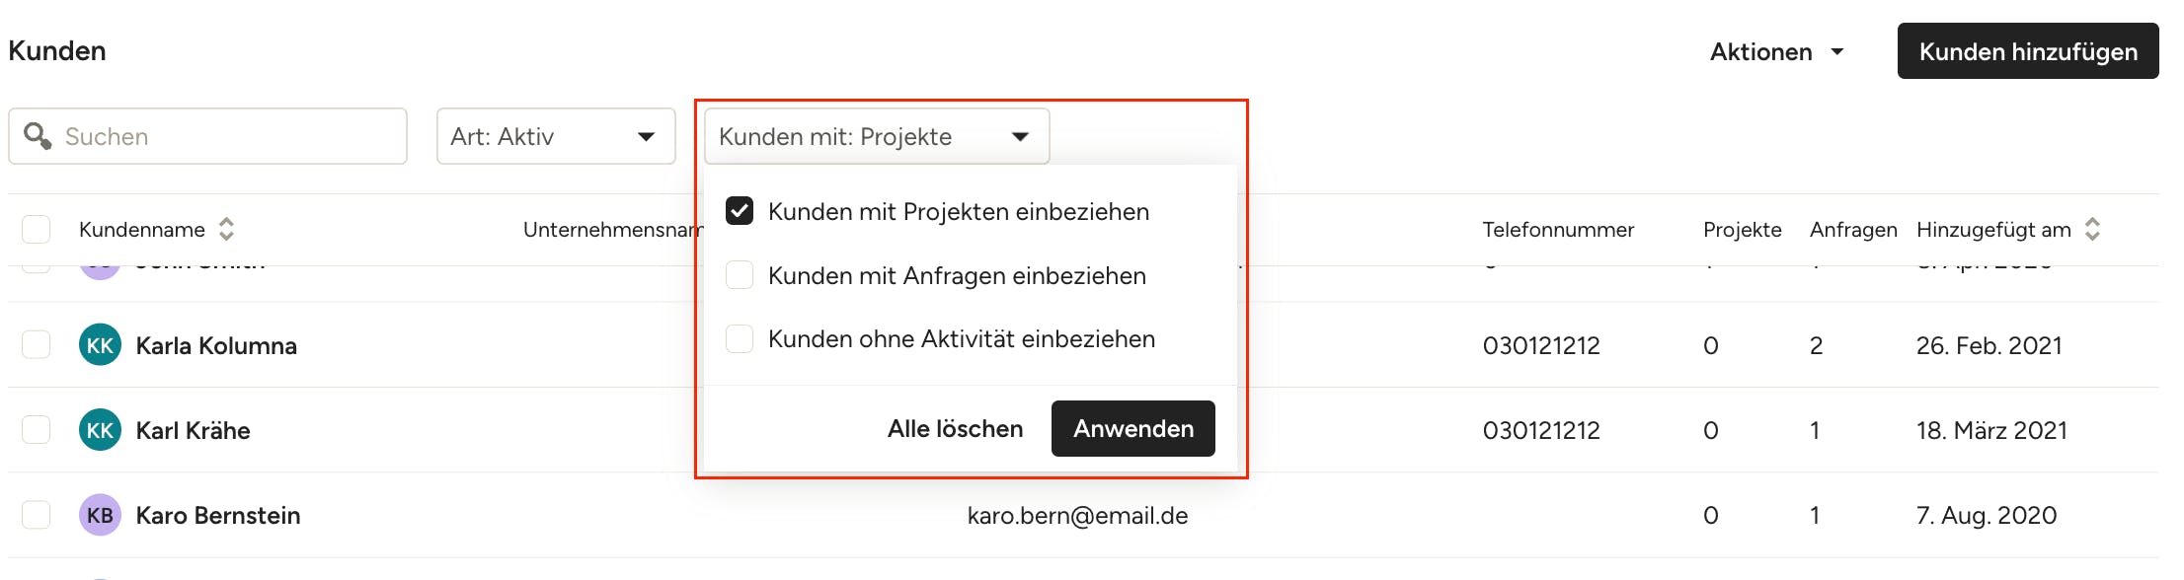
Task: Collapse the Kunden mit: Projekte dropdown
Action: (x=876, y=136)
